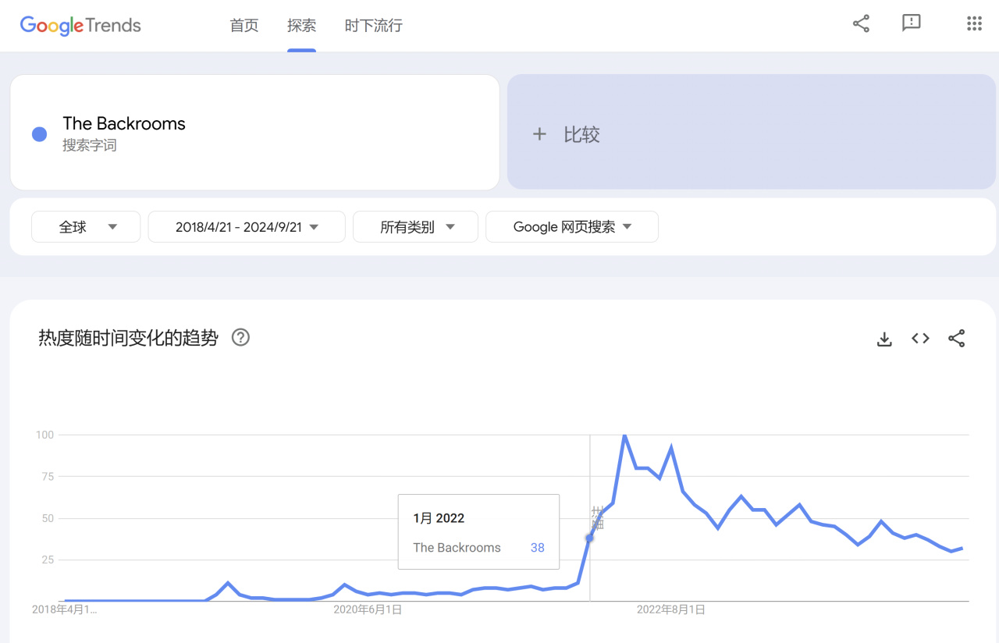Viewport: 999px width, 643px height.
Task: Open the send feedback icon
Action: coord(911,23)
